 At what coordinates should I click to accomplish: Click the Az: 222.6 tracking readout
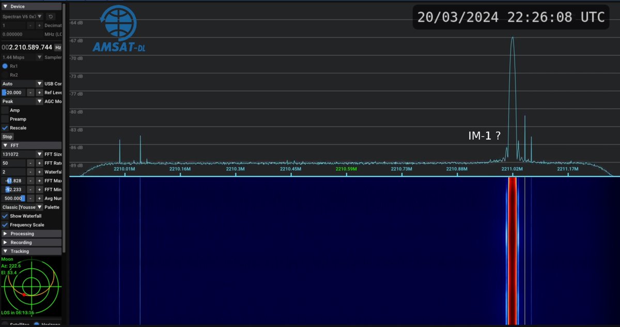[x=11, y=266]
